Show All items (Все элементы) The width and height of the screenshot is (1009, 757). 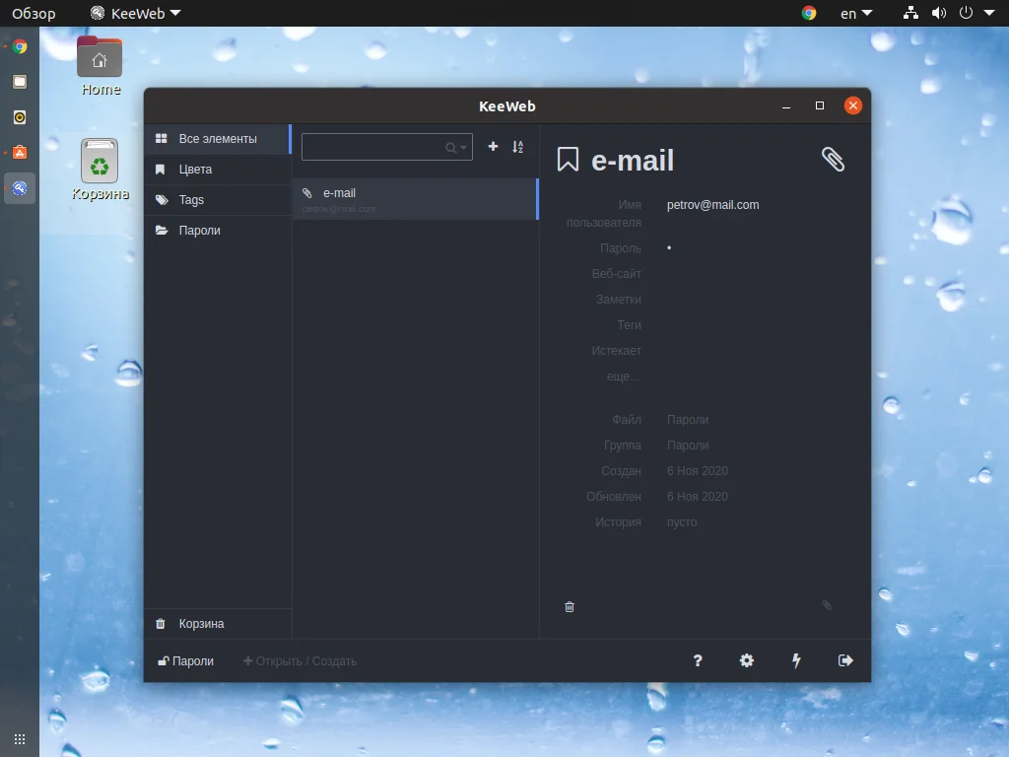coord(218,139)
